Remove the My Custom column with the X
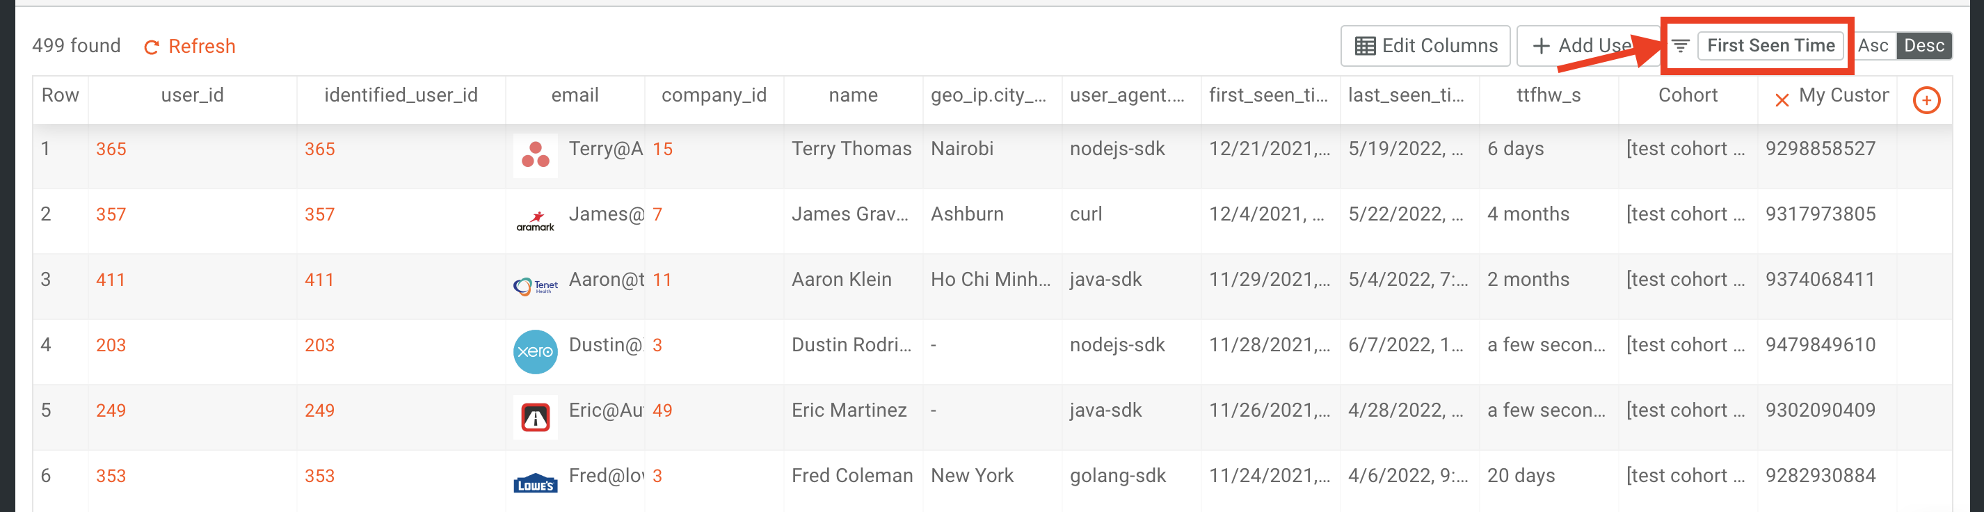The height and width of the screenshot is (512, 1984). coord(1782,100)
